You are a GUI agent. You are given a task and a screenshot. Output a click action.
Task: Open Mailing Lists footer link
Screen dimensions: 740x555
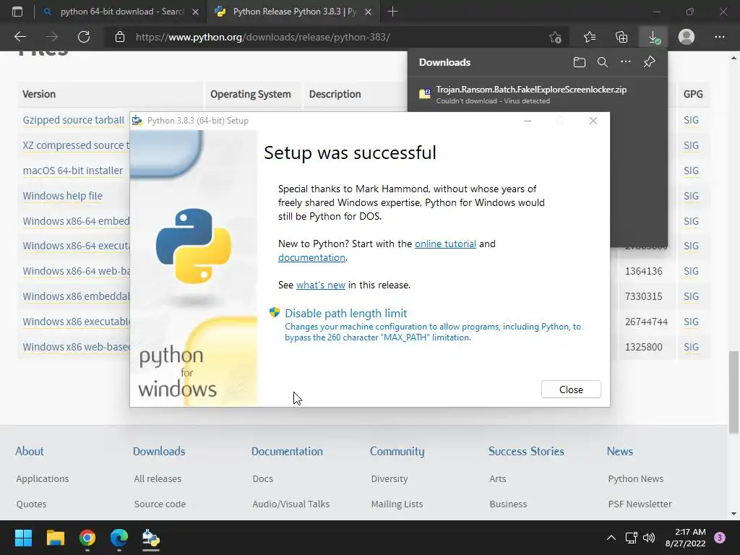point(397,504)
